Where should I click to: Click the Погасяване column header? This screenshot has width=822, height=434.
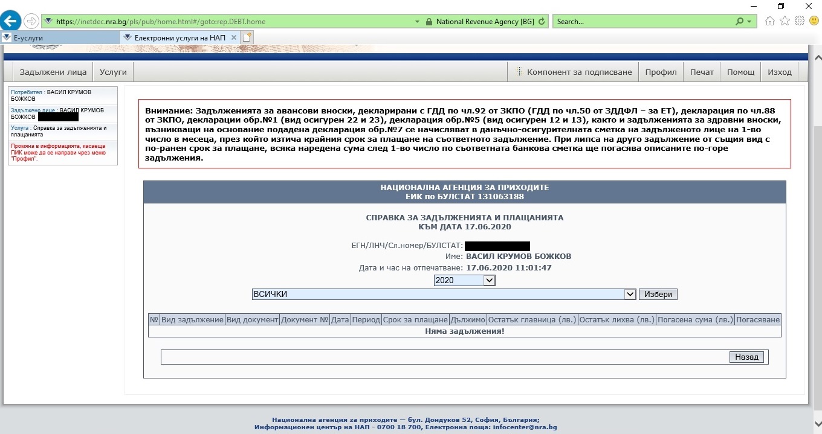coord(758,320)
